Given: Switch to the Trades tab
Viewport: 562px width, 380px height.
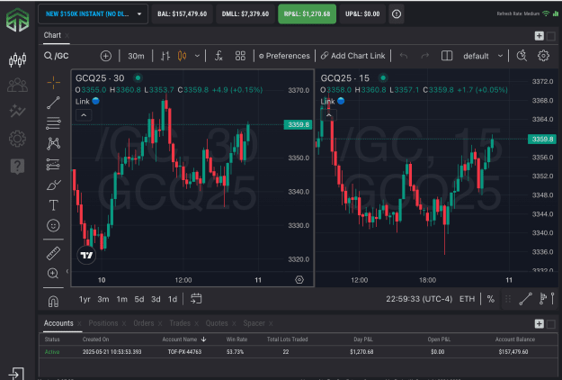Looking at the screenshot, I should (180, 323).
